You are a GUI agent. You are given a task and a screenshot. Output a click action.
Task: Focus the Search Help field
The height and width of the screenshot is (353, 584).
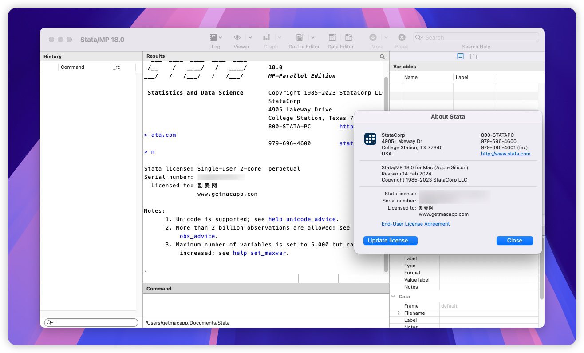[x=476, y=37]
